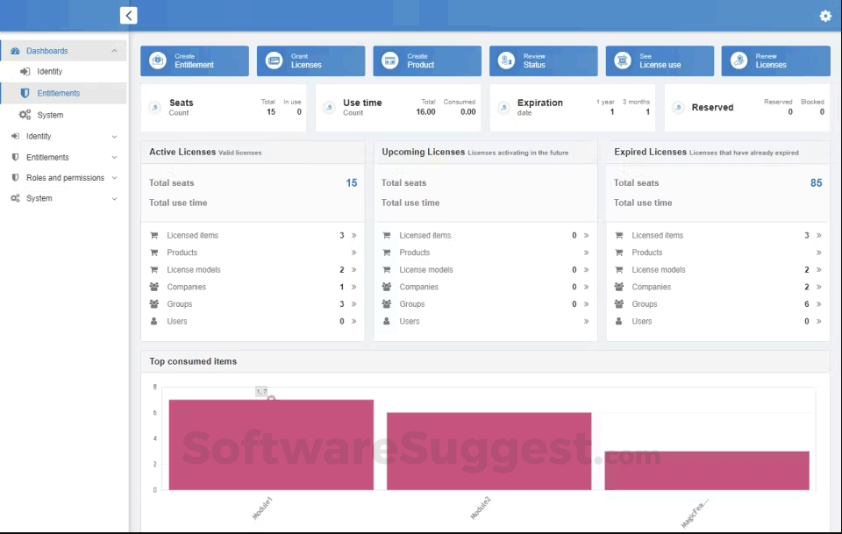Click the back arrow at the top

tap(128, 15)
